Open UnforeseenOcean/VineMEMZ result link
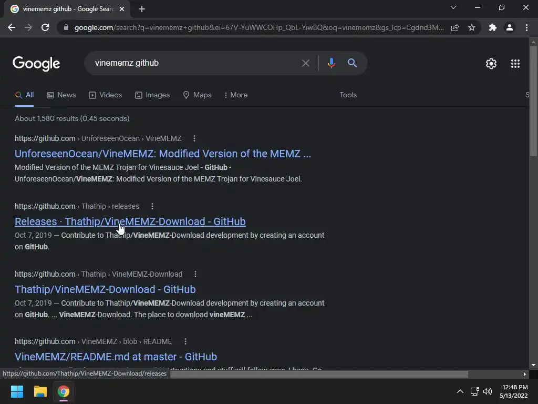This screenshot has width=538, height=404. 163,154
